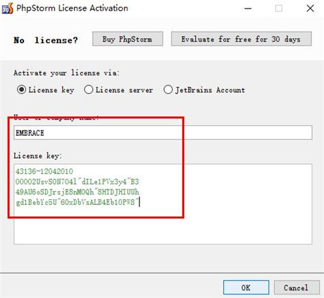Viewport: 324px width, 298px height.
Task: Dismiss the dialog with Cancel
Action: pyautogui.click(x=297, y=287)
